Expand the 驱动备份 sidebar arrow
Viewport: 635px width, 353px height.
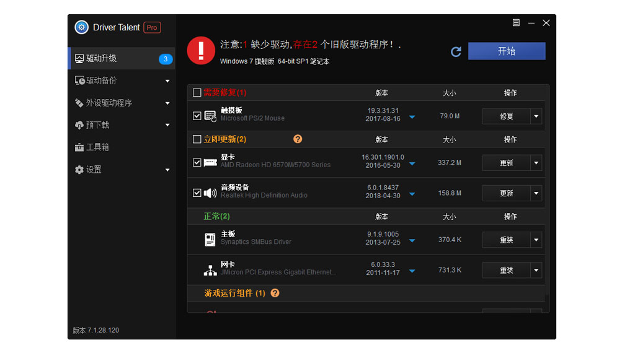tap(167, 81)
